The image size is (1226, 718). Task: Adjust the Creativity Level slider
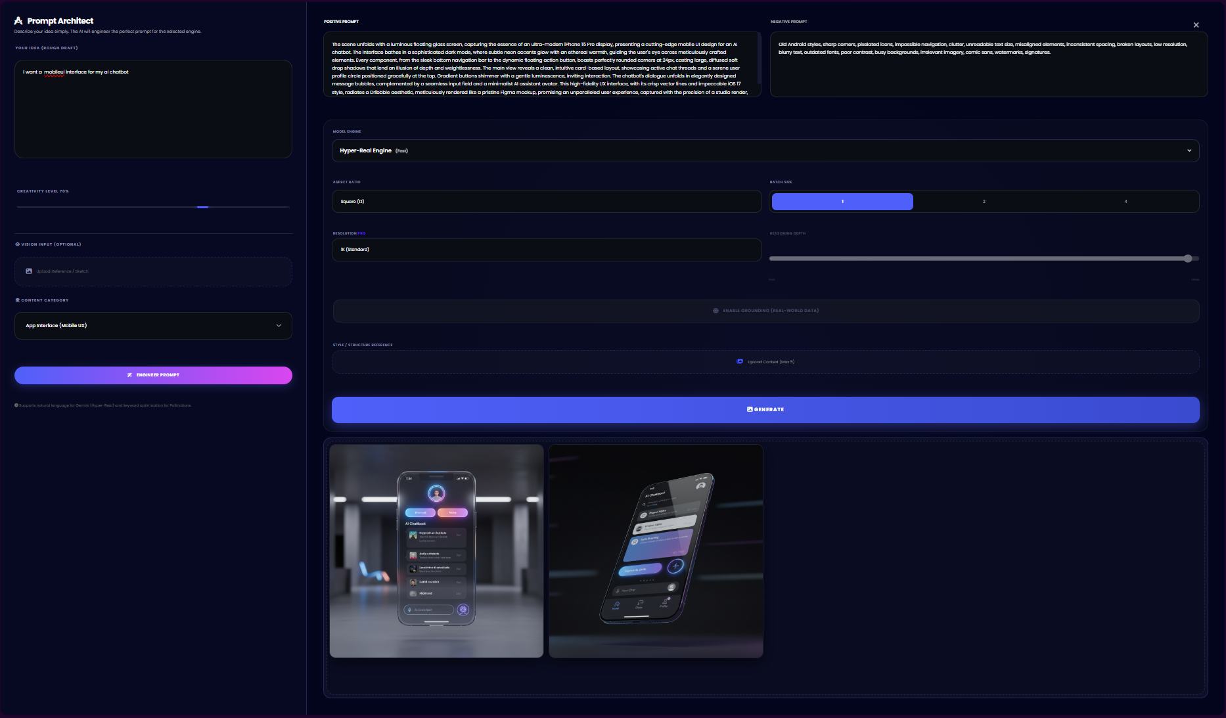click(x=203, y=207)
